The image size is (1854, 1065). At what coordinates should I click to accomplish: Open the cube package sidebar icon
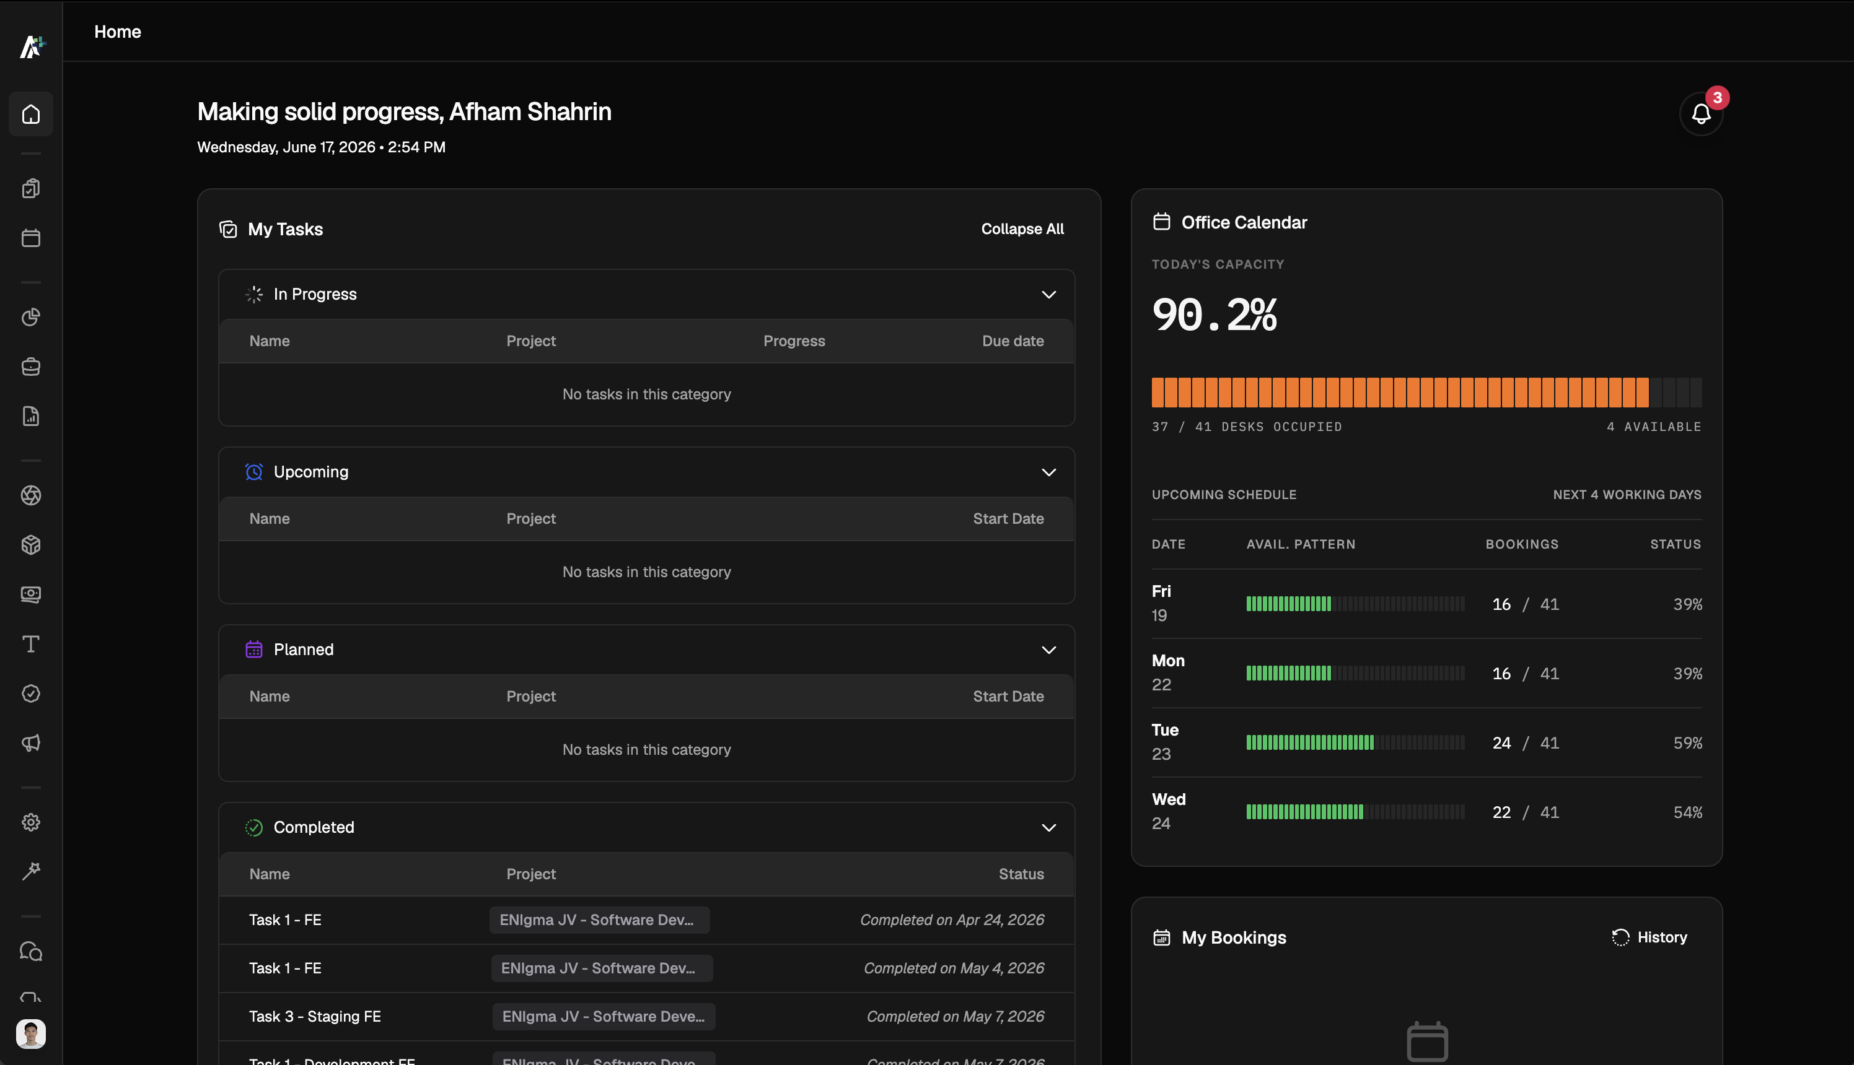(31, 545)
